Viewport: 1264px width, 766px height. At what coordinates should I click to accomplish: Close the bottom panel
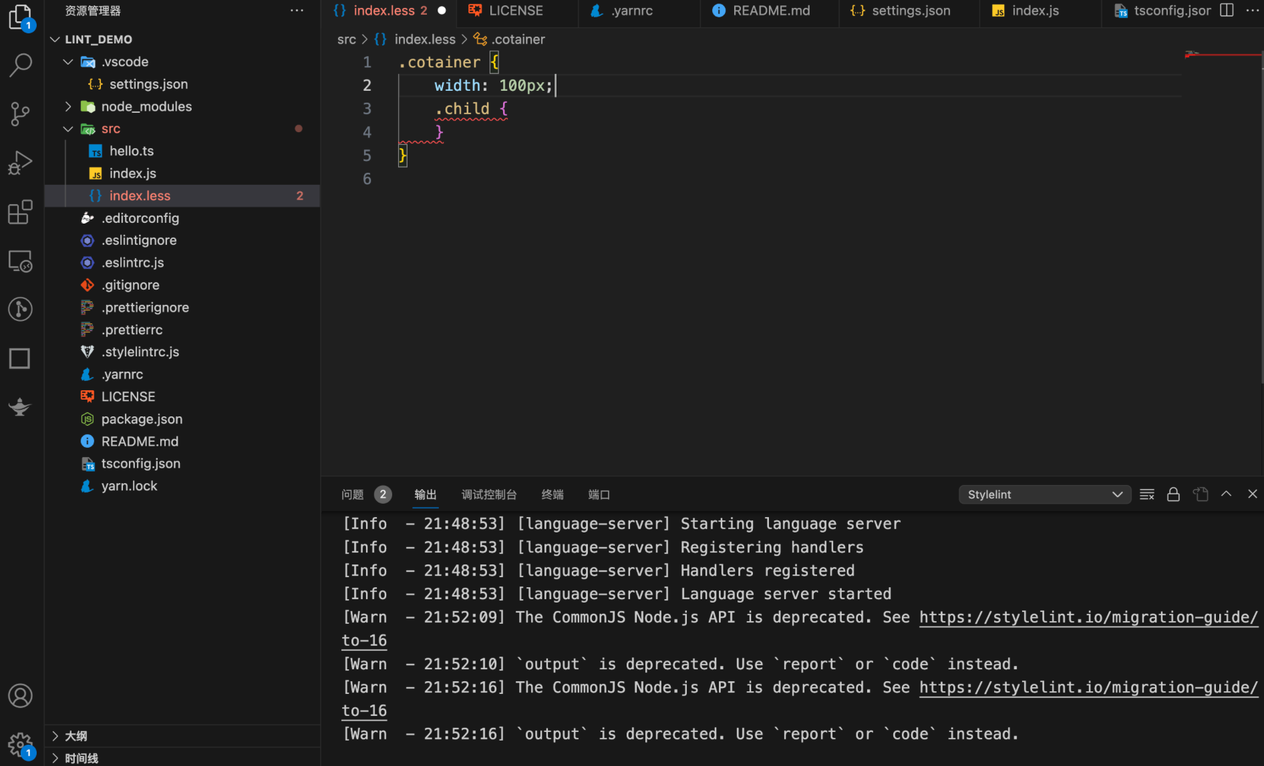tap(1253, 494)
